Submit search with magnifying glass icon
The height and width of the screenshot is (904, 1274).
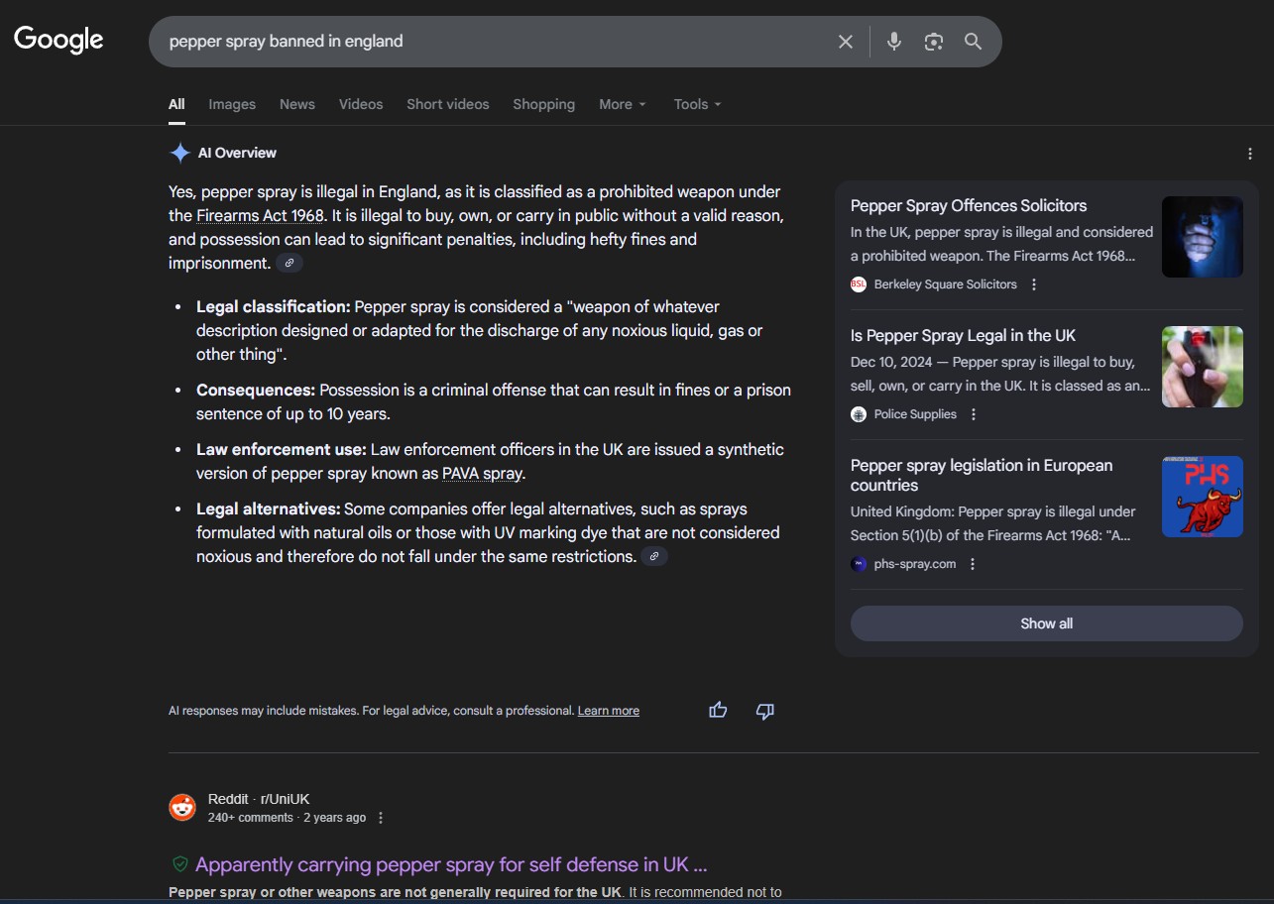974,42
